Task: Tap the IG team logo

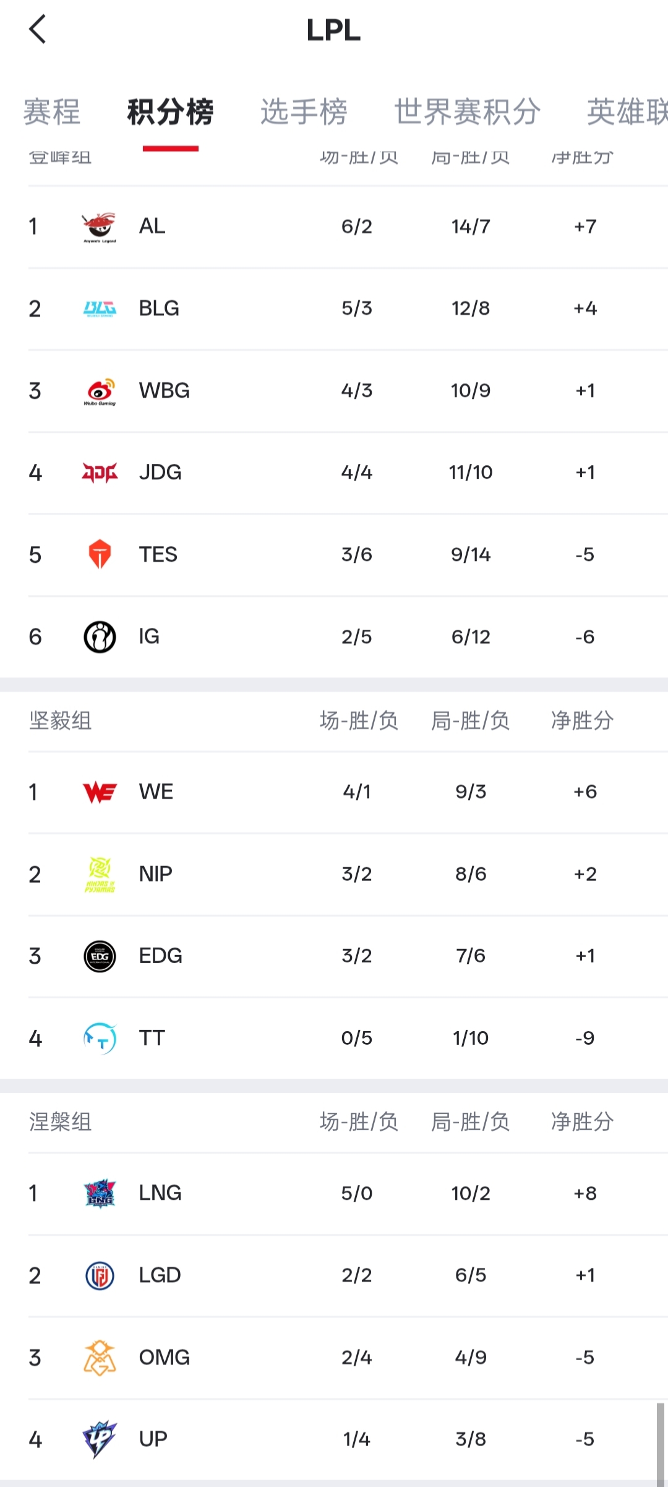Action: (x=100, y=637)
